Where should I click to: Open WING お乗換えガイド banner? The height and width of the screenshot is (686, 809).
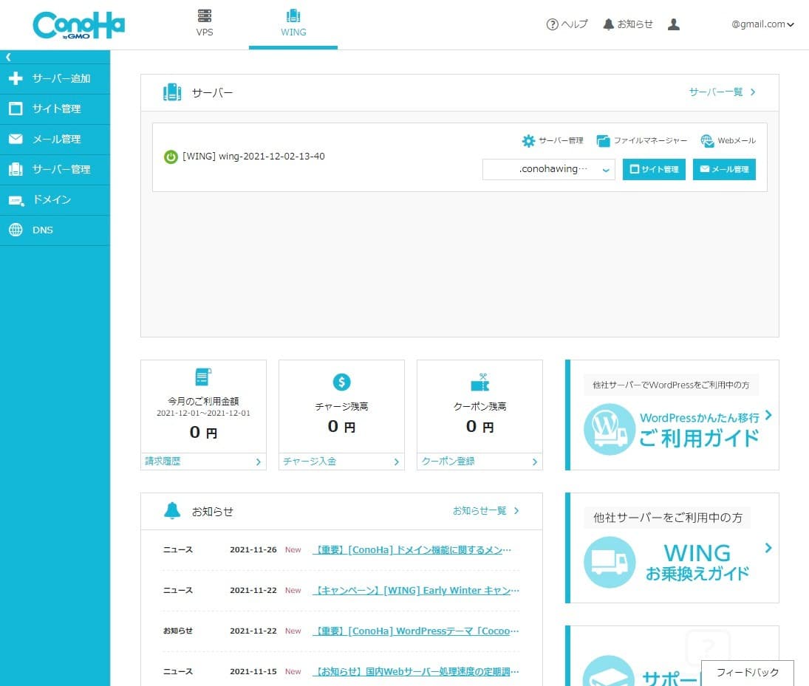(x=672, y=548)
